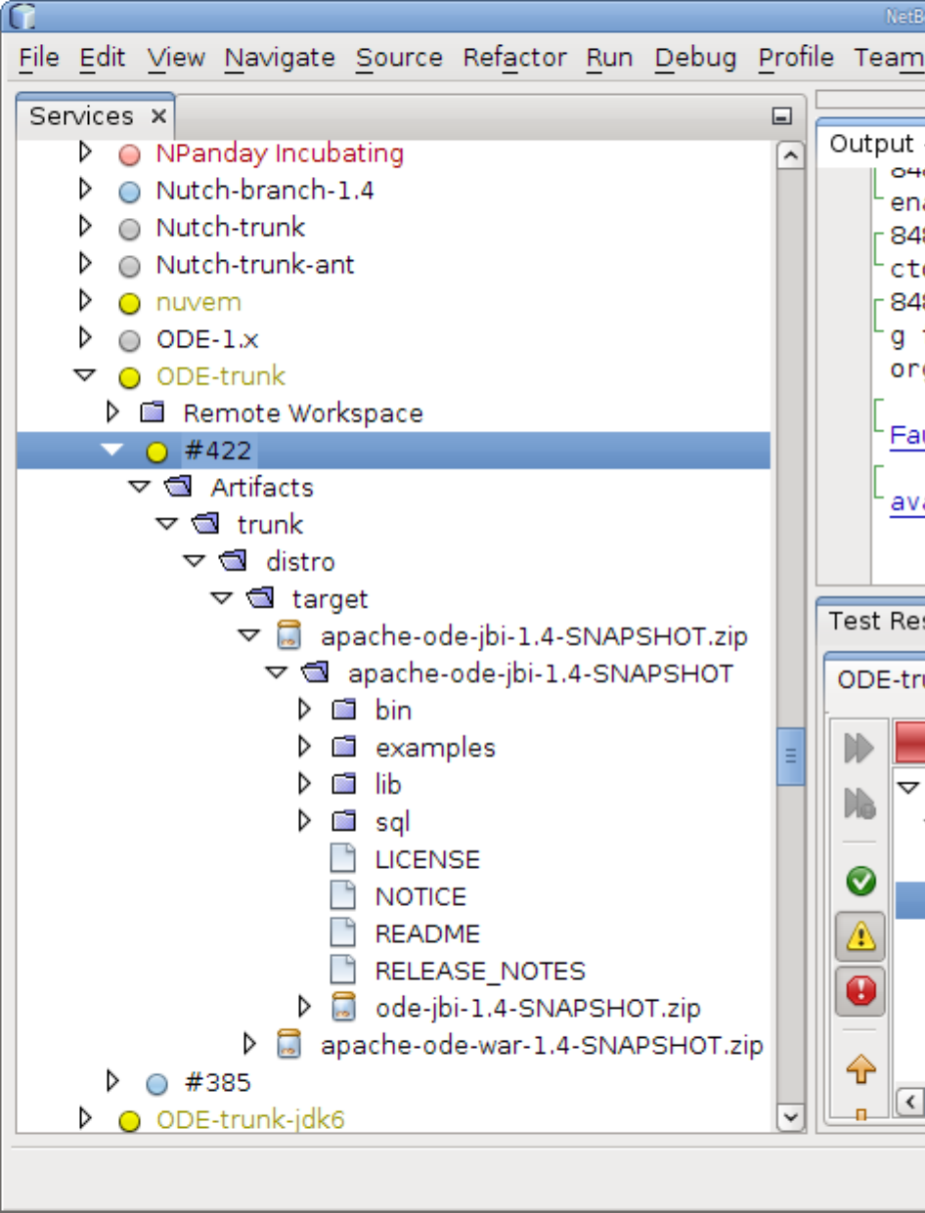Click the apache-ode-war-1.4-SNAPSHOT.zip archive icon
The width and height of the screenshot is (925, 1213).
click(287, 1044)
